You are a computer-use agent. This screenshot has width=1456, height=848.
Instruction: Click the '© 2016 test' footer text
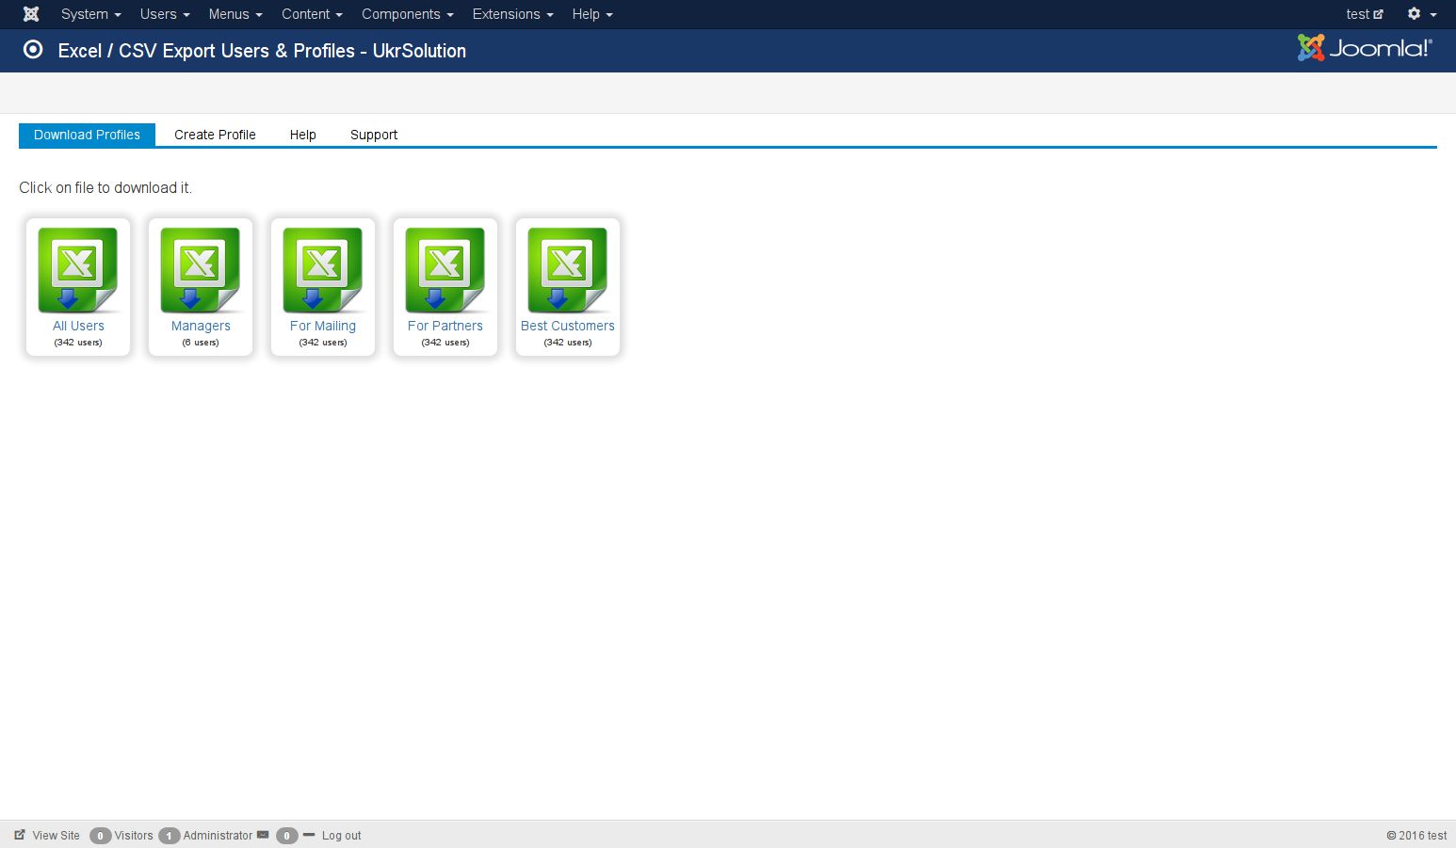click(1416, 835)
